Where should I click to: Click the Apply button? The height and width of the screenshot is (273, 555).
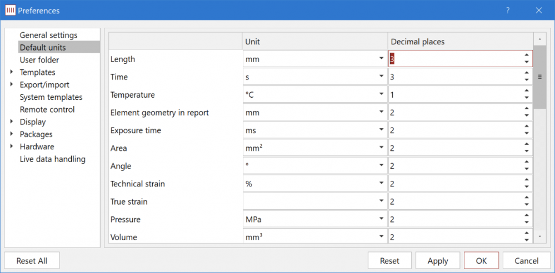(438, 261)
